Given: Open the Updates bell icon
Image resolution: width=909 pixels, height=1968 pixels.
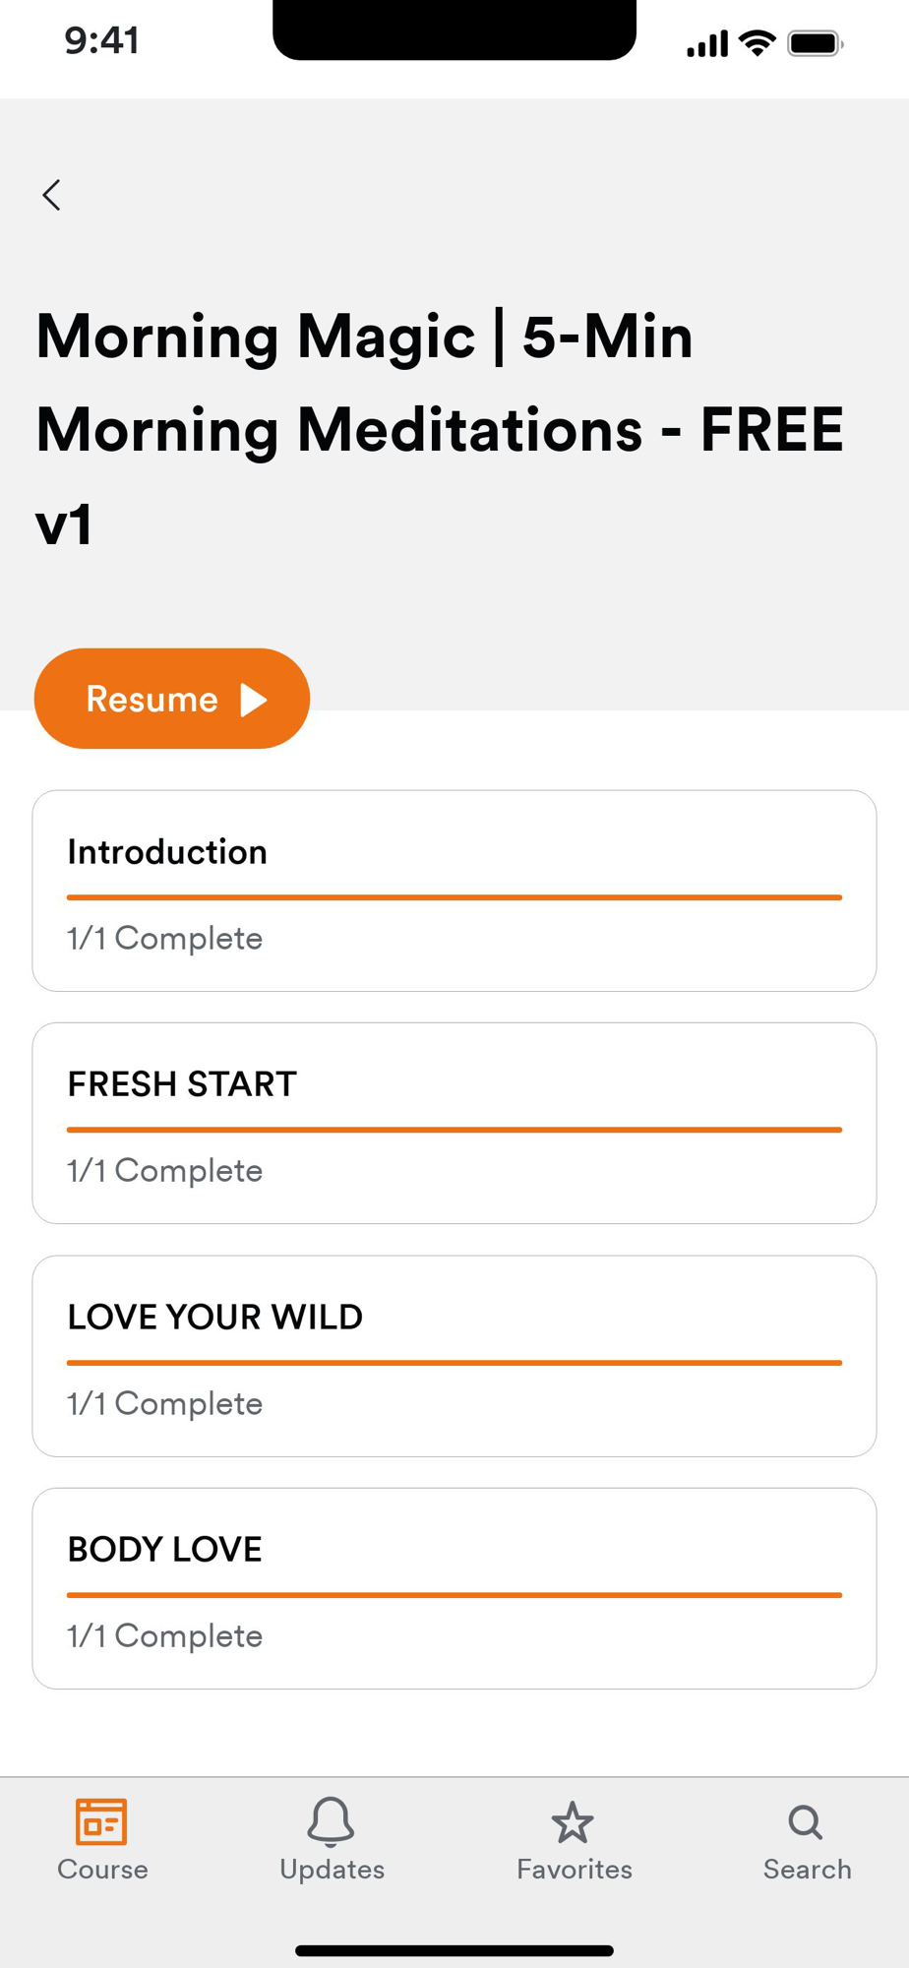Looking at the screenshot, I should point(332,1821).
